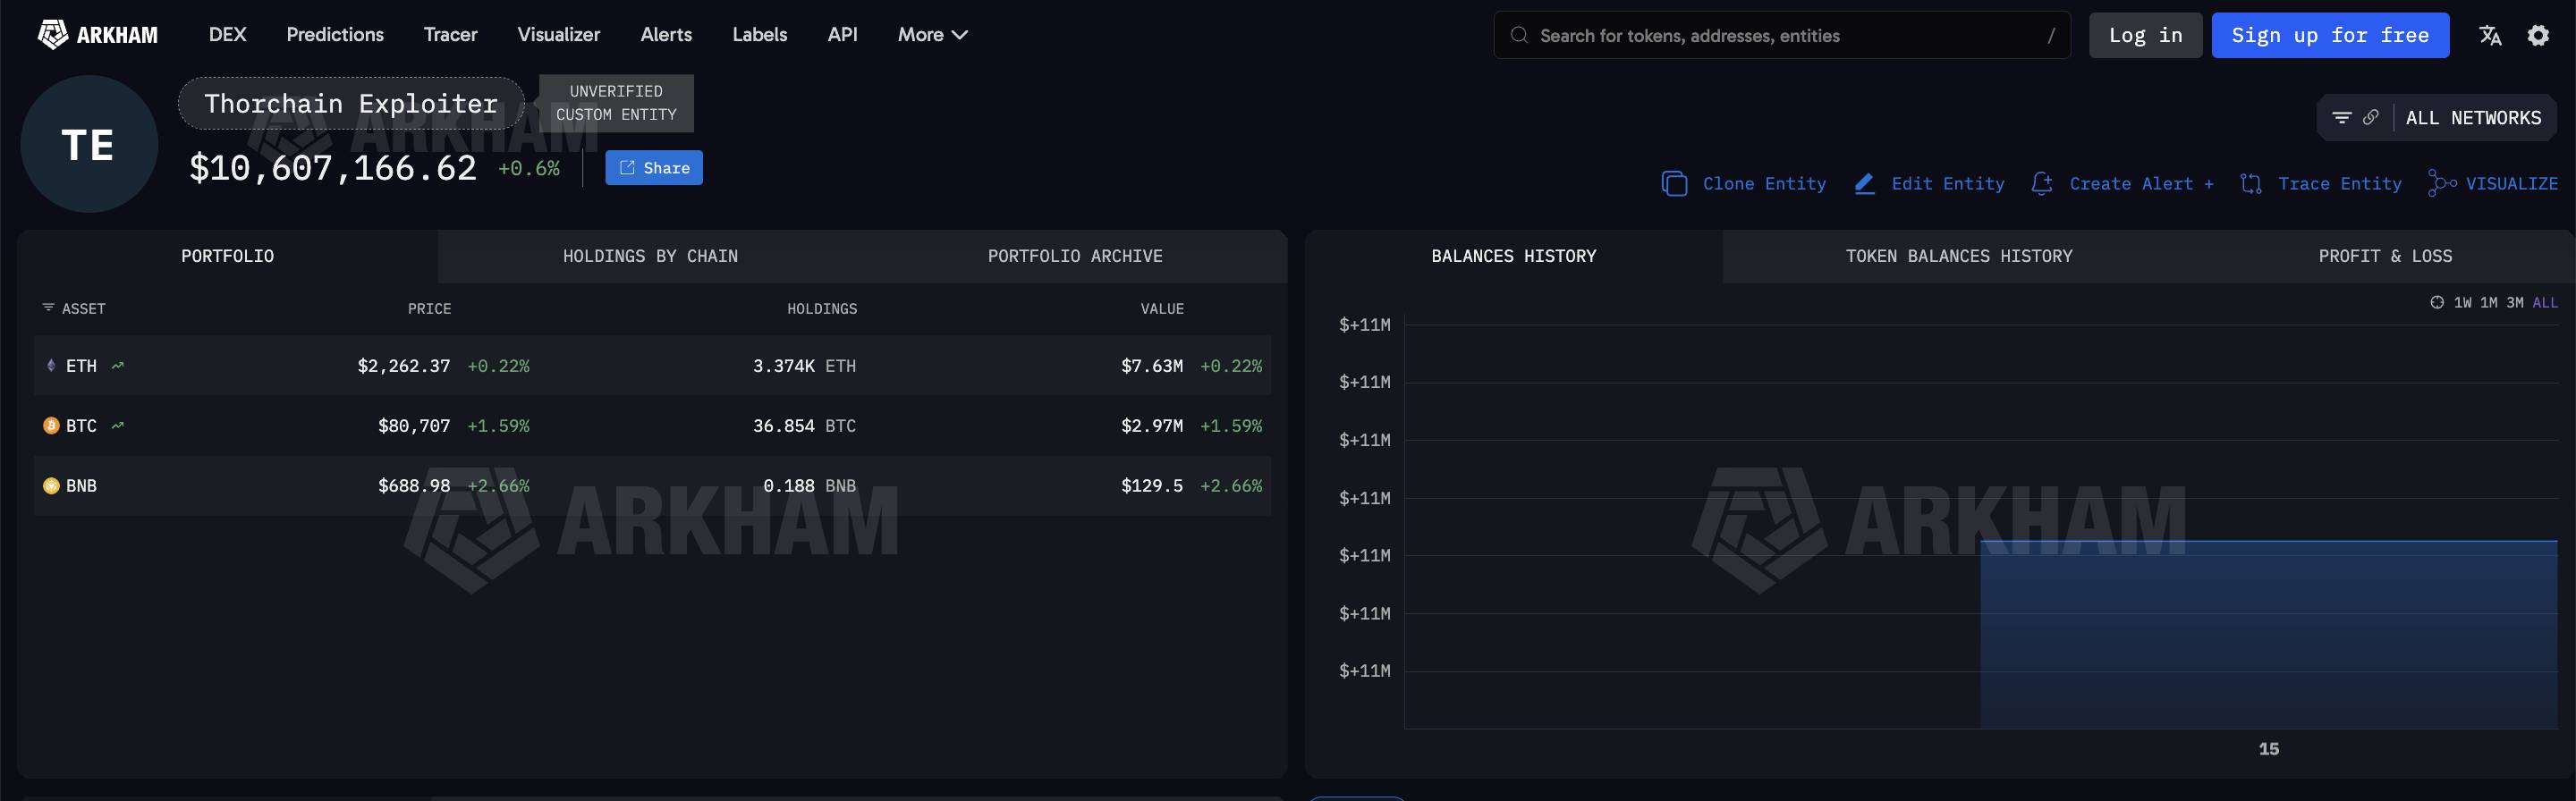Screen dimensions: 2576x801
Task: Click the BNB token icon
Action: [x=51, y=486]
